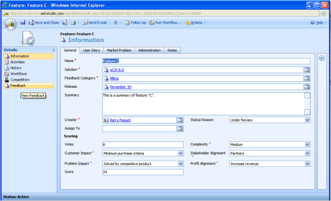Switch to the Notes tab
Image resolution: width=331 pixels, height=201 pixels.
(x=172, y=50)
